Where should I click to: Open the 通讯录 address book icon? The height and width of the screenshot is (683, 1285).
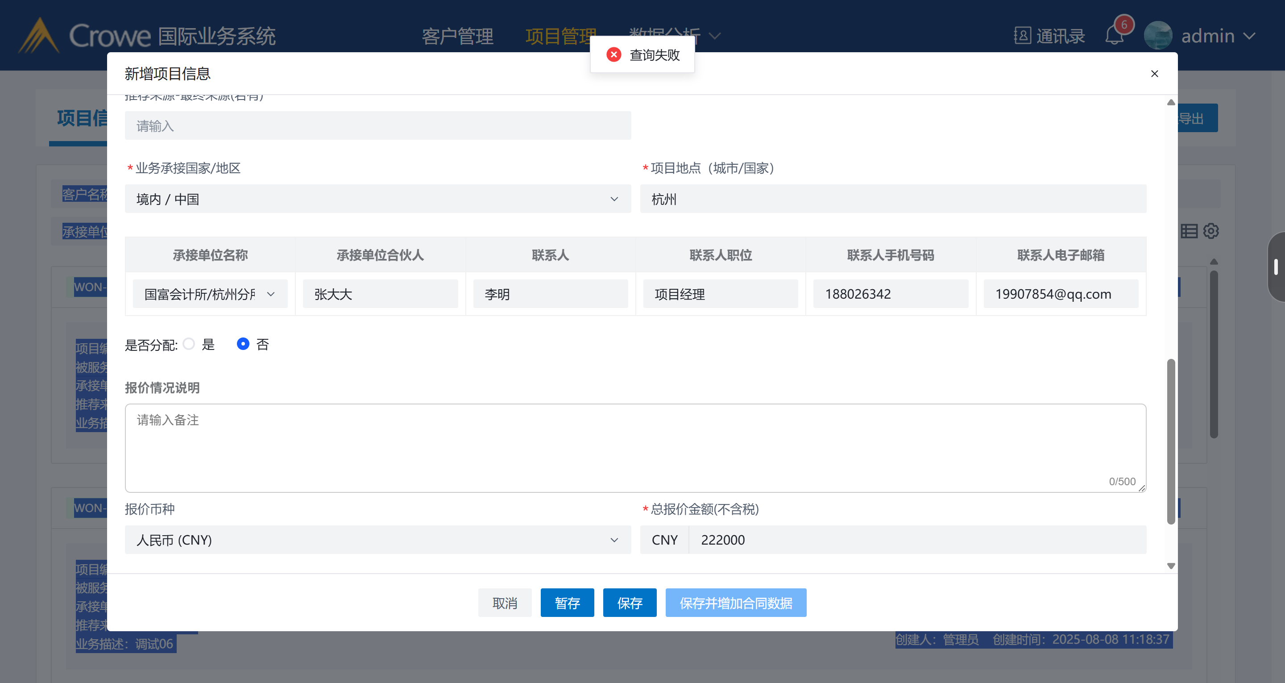[1022, 35]
